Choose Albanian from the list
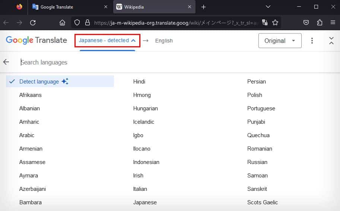 tap(29, 108)
